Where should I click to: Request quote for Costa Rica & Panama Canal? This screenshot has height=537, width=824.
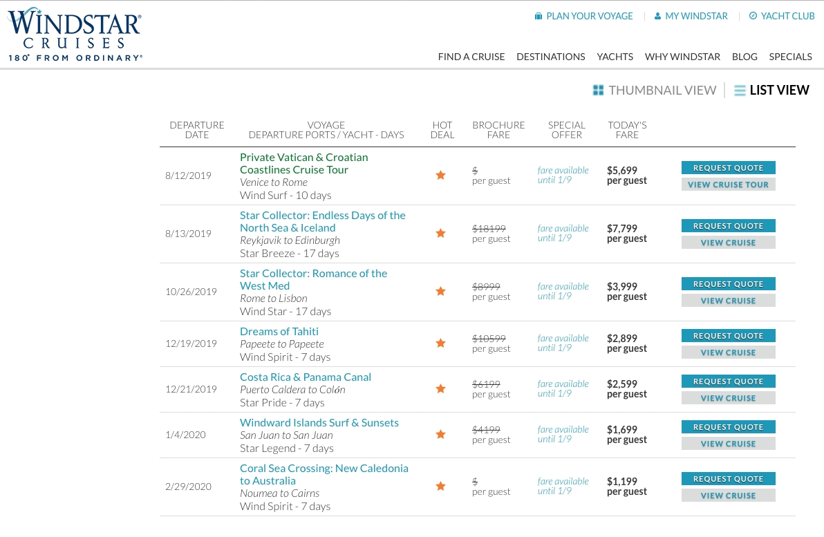[x=729, y=381]
